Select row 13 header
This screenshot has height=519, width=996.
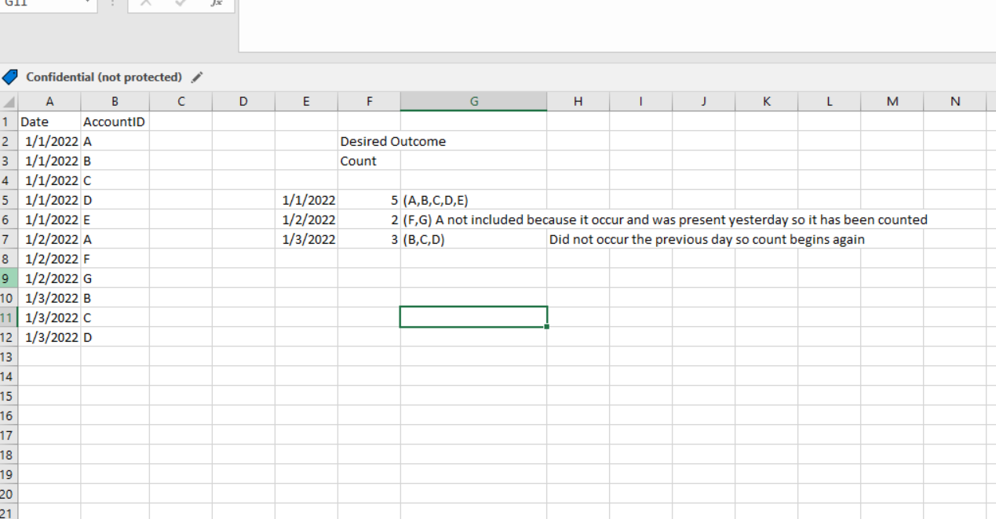click(9, 357)
